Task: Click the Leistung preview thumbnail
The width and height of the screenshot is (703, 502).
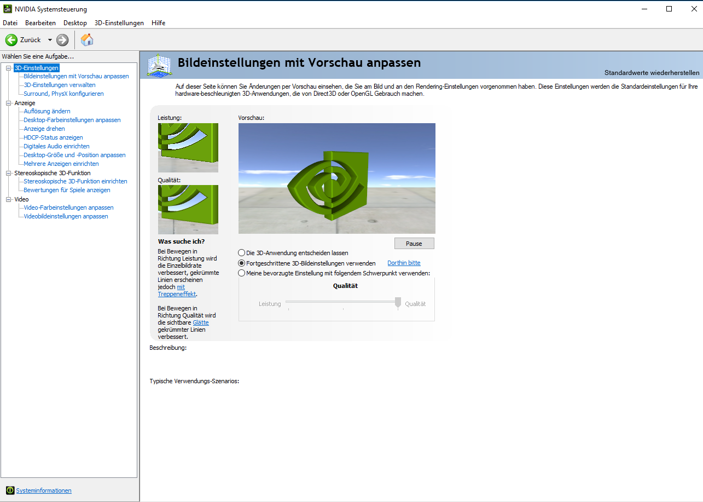Action: (188, 148)
